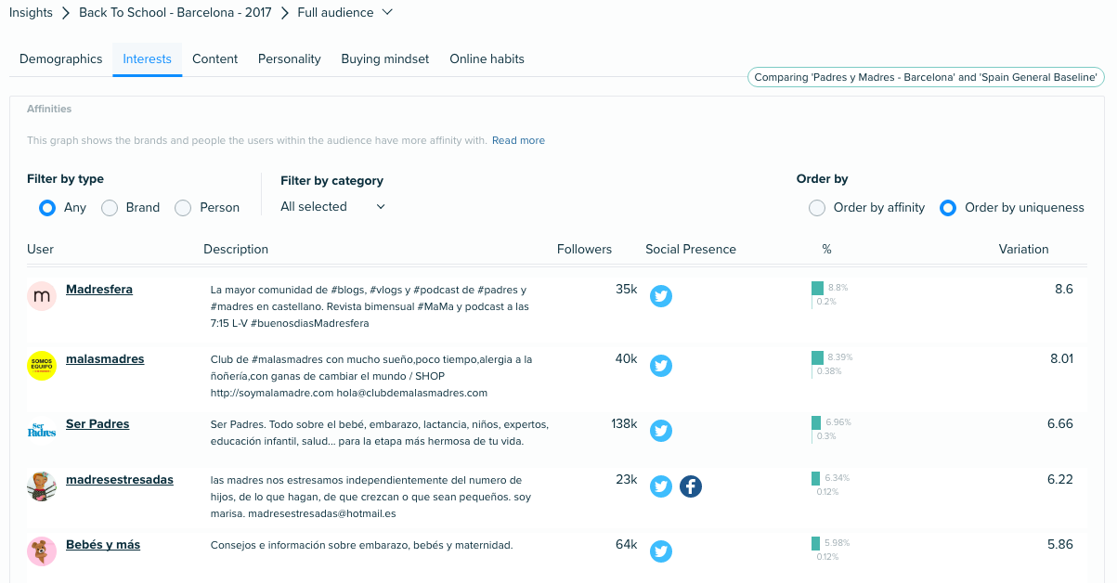Choose Order by uniqueness
Image resolution: width=1117 pixels, height=583 pixels.
948,208
